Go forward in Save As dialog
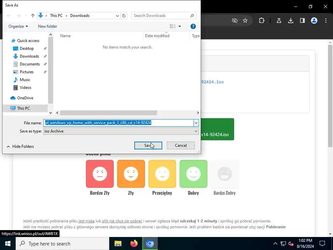The width and height of the screenshot is (333, 250). pyautogui.click(x=19, y=16)
